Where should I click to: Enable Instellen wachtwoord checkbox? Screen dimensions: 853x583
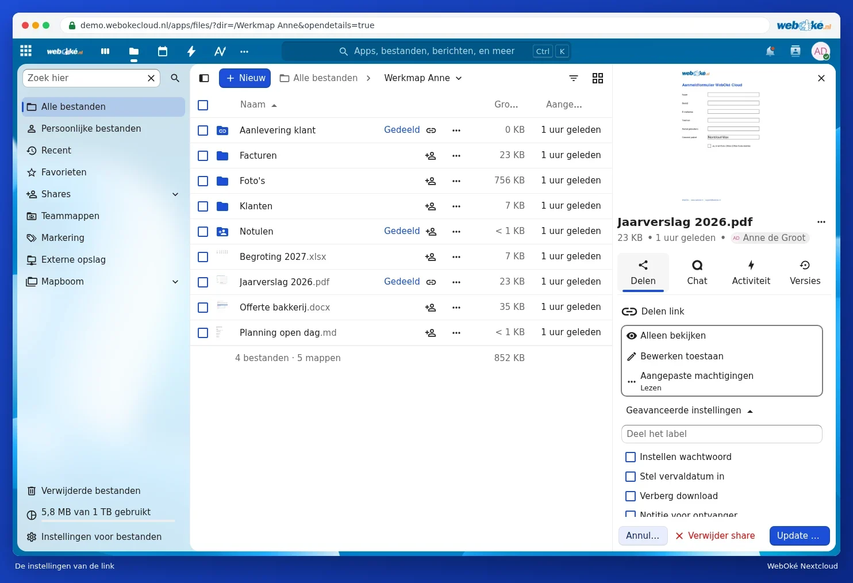point(631,457)
